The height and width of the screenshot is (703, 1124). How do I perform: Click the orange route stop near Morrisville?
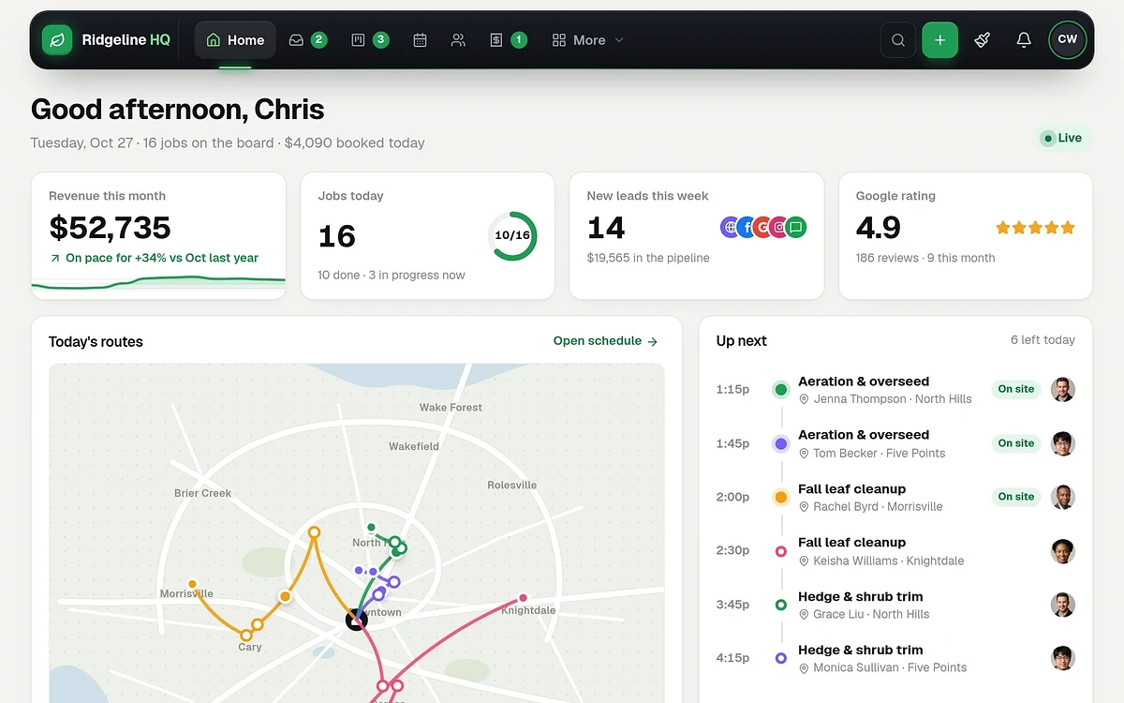(x=192, y=584)
